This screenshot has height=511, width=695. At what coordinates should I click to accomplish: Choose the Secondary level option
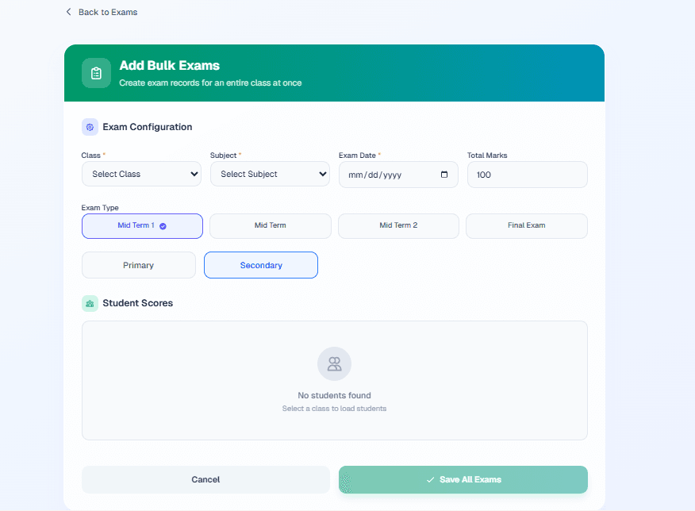tap(261, 265)
